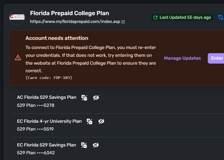Select the EC Florida 4-yr University Plan account name
The image size is (224, 160).
pos(49,121)
